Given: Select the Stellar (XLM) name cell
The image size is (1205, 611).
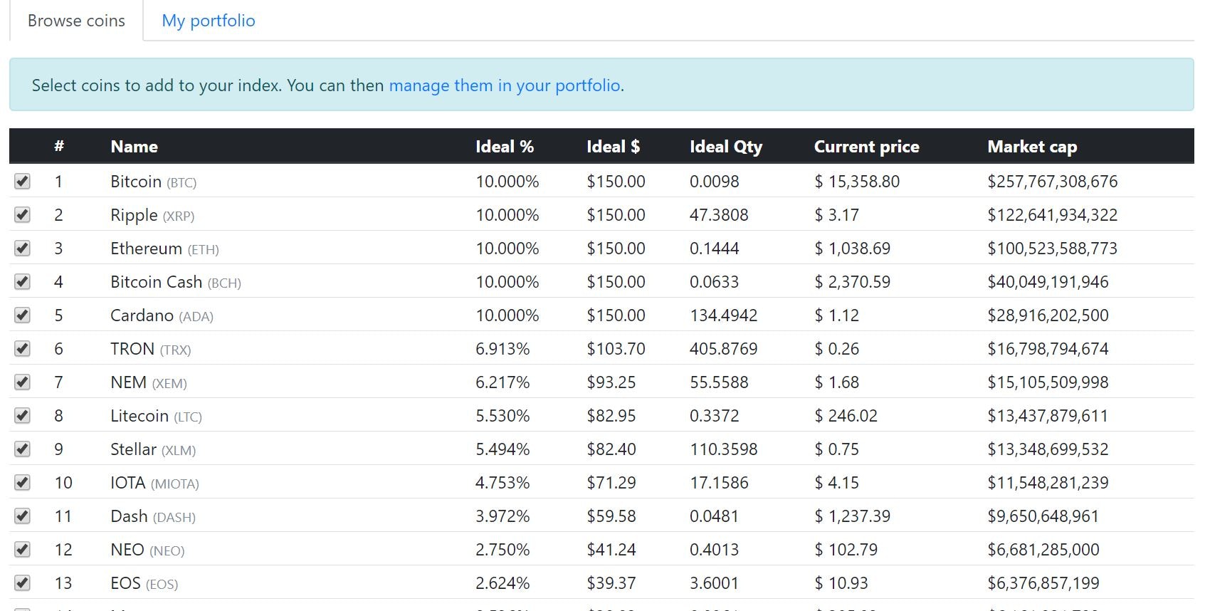Looking at the screenshot, I should [x=153, y=449].
